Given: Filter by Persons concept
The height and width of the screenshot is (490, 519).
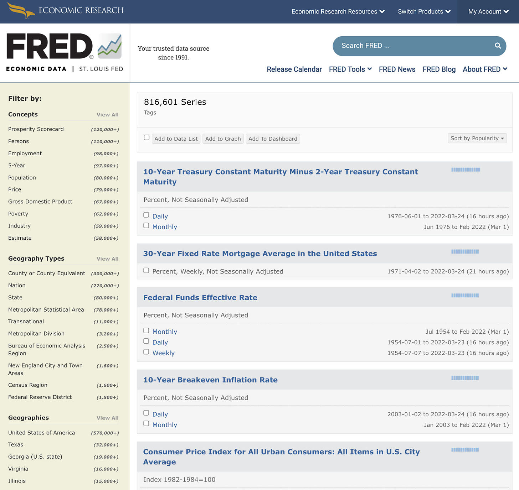Looking at the screenshot, I should 19,141.
